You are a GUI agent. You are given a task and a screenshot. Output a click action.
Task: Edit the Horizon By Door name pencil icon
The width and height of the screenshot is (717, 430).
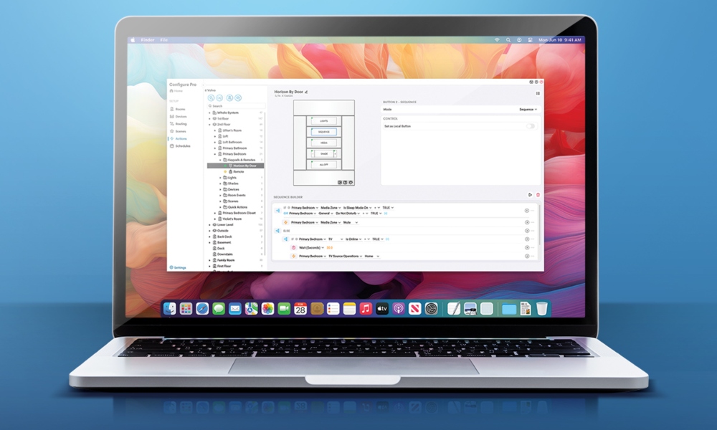pos(306,92)
